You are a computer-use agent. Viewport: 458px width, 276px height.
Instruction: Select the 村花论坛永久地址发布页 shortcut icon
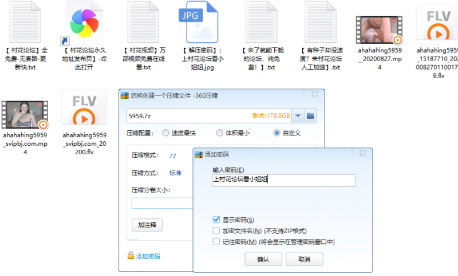coord(85,23)
